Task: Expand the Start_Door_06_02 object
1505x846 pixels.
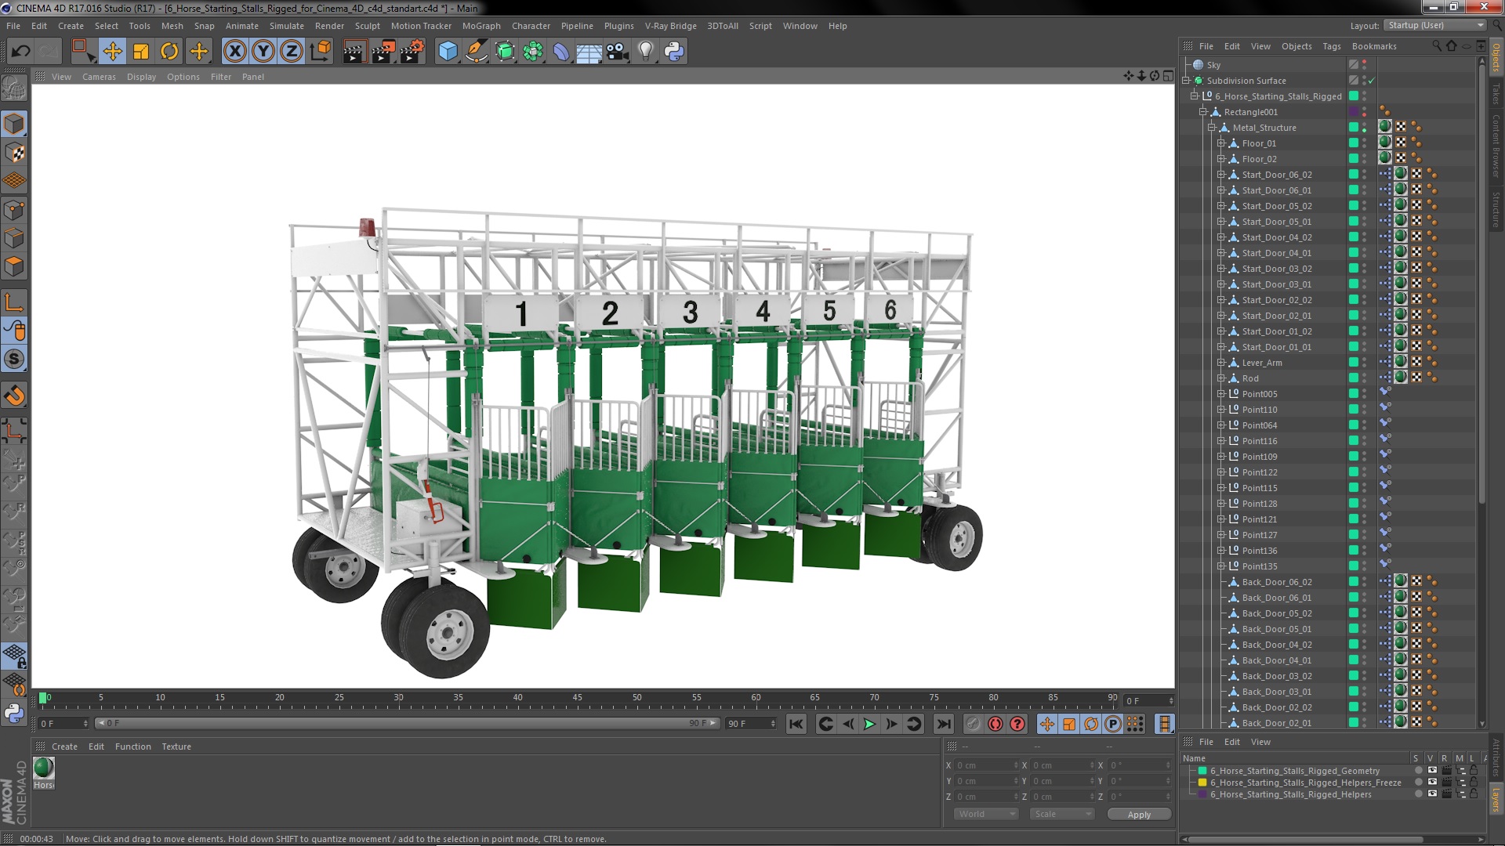Action: pyautogui.click(x=1220, y=175)
